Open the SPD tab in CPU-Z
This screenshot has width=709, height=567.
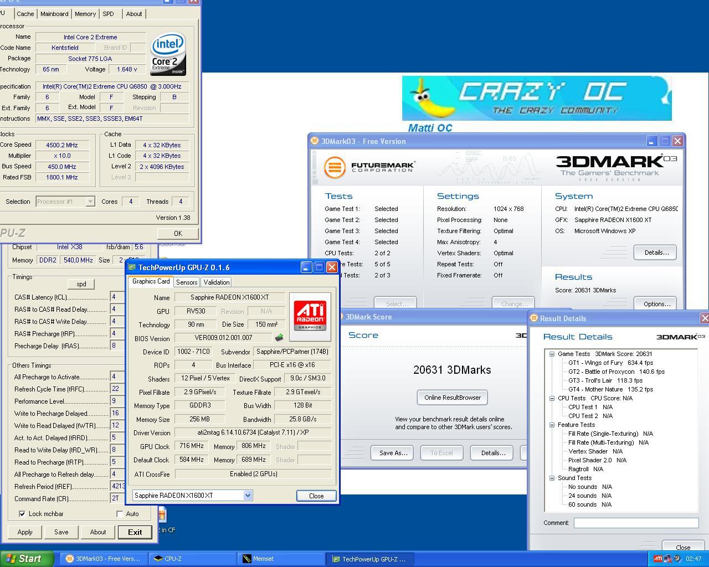109,14
